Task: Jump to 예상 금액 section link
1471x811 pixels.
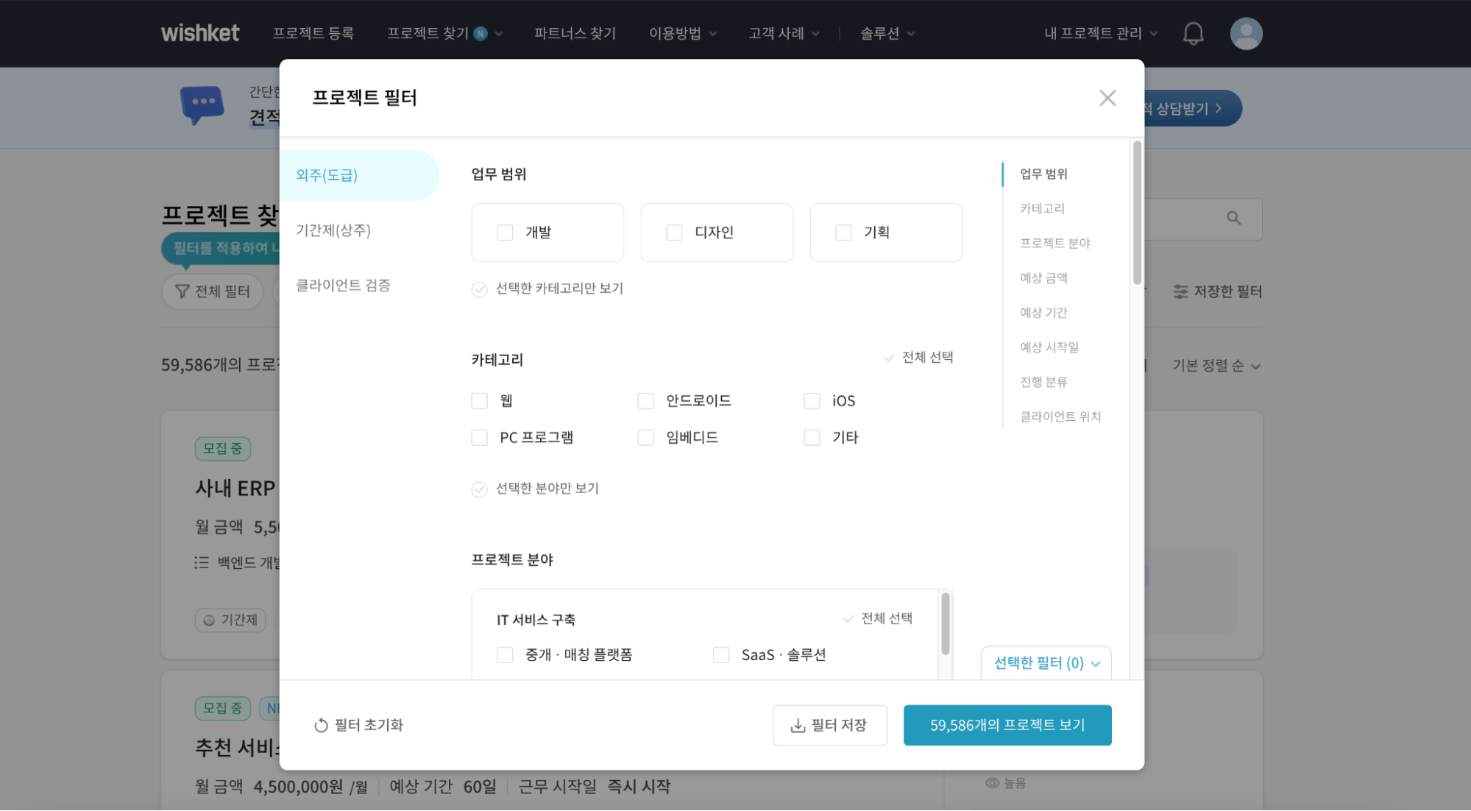Action: click(1043, 277)
